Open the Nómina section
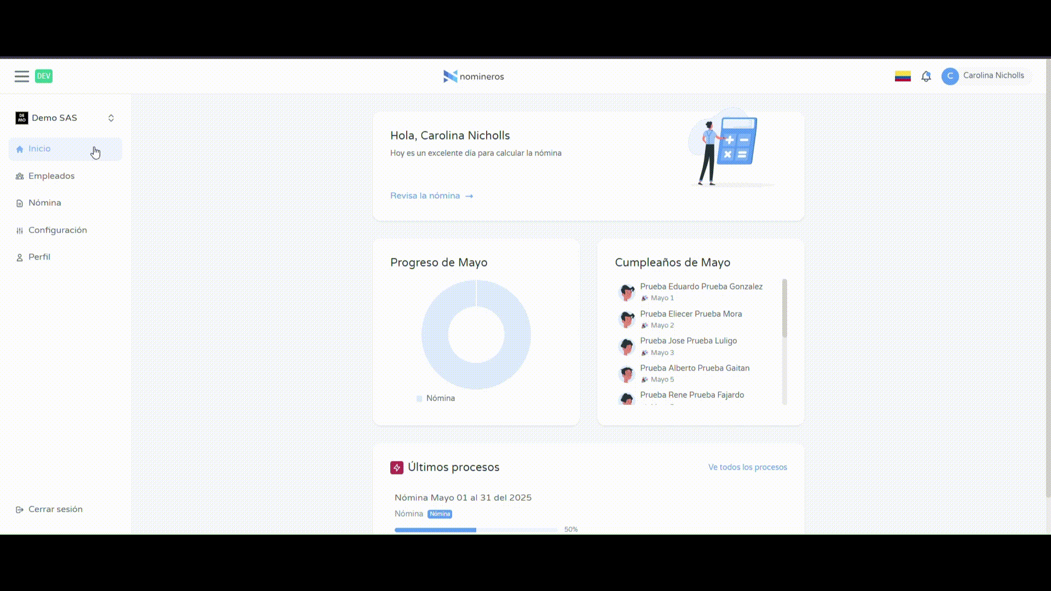1051x591 pixels. [x=44, y=203]
